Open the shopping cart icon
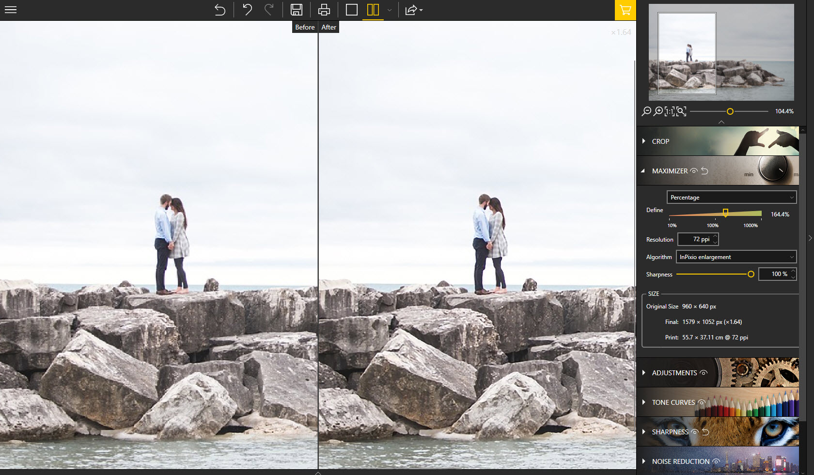 pos(625,10)
